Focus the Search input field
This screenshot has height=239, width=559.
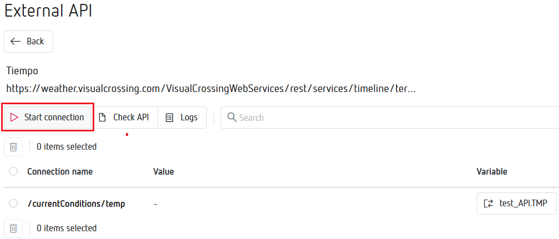coord(388,118)
